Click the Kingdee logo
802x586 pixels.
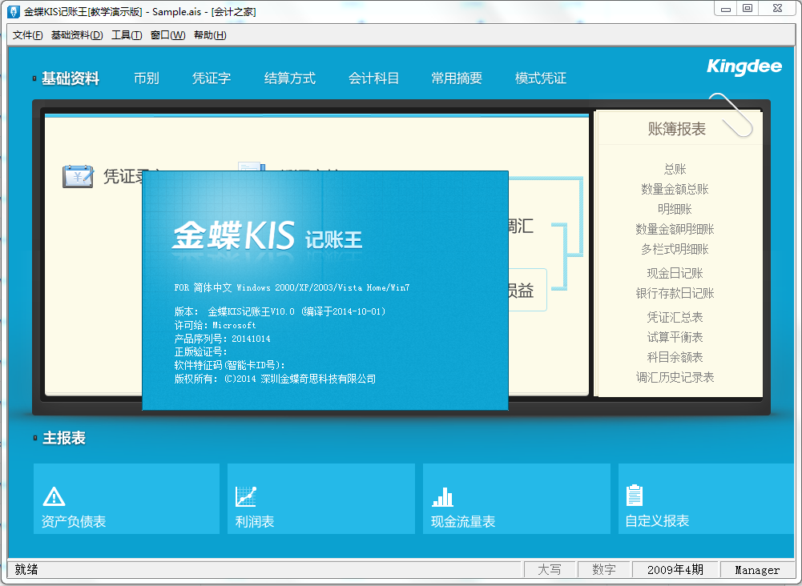(744, 67)
